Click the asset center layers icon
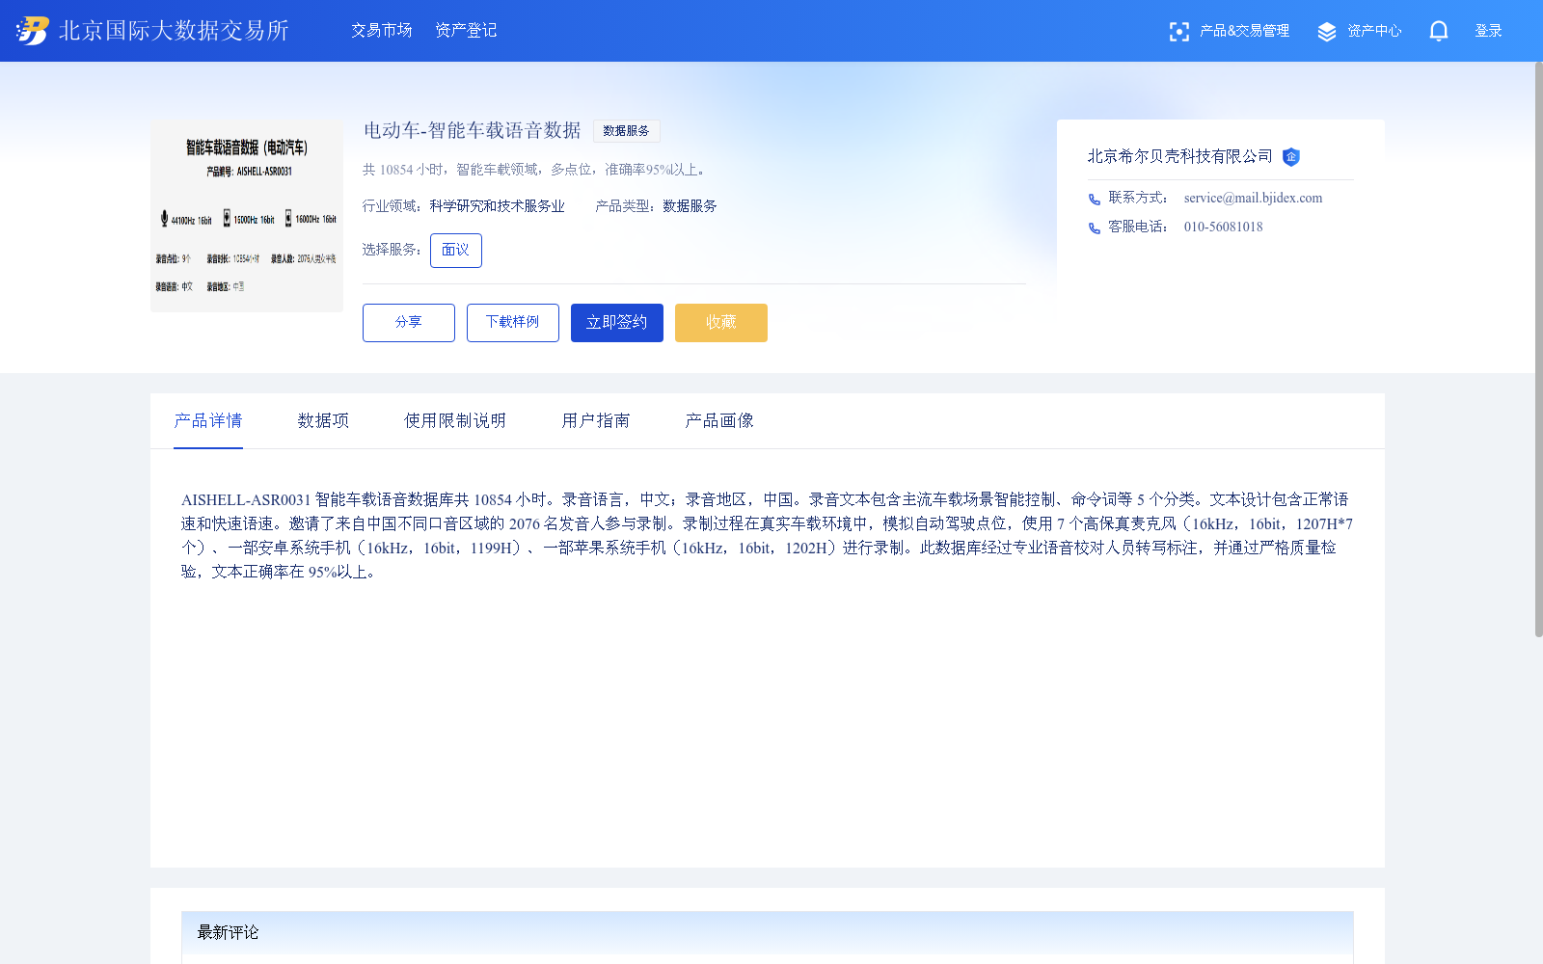Viewport: 1543px width, 964px height. [1327, 32]
